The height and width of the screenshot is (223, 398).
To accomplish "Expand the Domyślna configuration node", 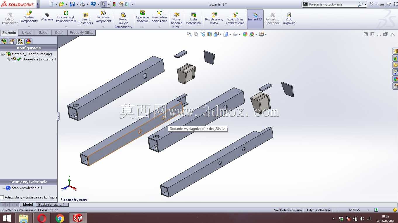I will (8, 60).
